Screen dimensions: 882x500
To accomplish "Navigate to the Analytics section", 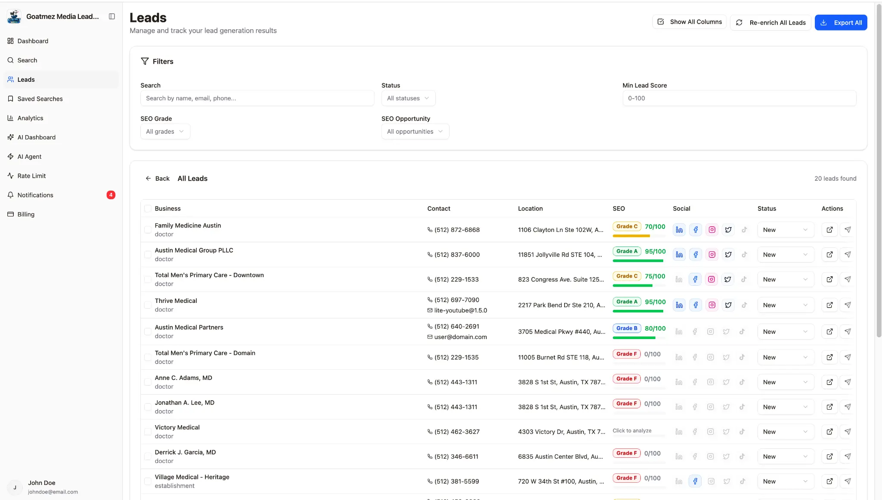I will [x=30, y=118].
